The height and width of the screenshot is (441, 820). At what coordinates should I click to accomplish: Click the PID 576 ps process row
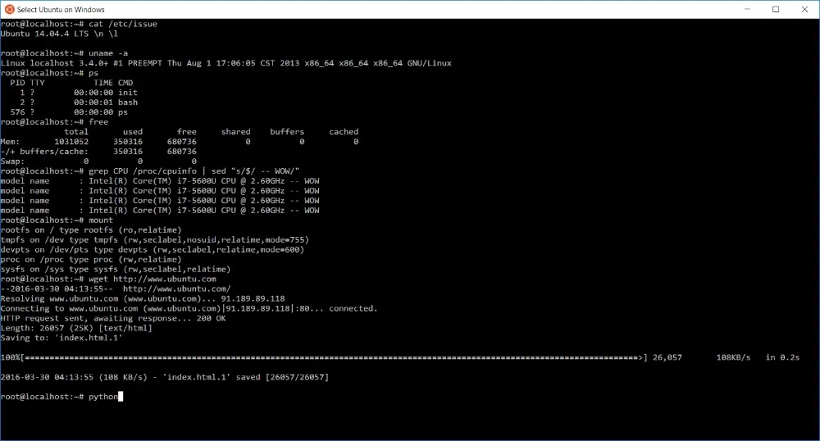coord(69,112)
